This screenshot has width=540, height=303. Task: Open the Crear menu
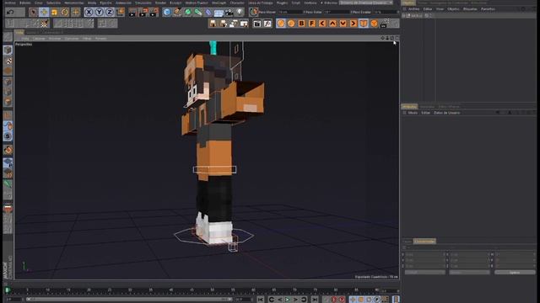click(38, 3)
